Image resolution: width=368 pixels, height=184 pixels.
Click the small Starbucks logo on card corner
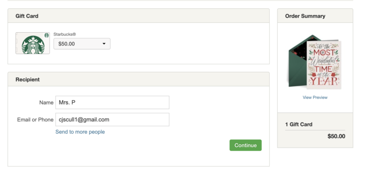click(x=46, y=35)
